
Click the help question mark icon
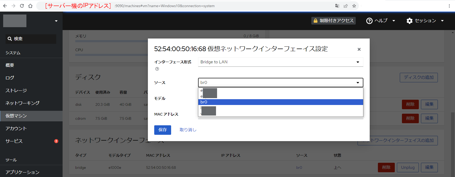point(369,21)
